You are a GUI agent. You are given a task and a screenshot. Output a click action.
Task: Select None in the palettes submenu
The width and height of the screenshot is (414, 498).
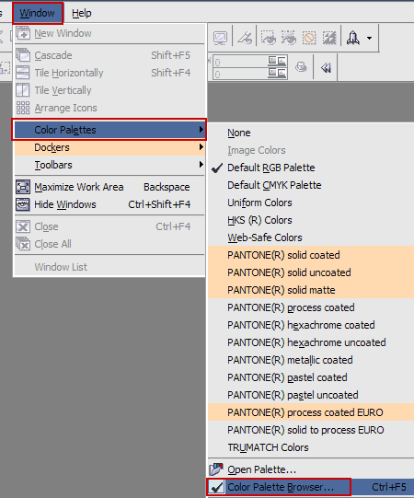point(311,133)
